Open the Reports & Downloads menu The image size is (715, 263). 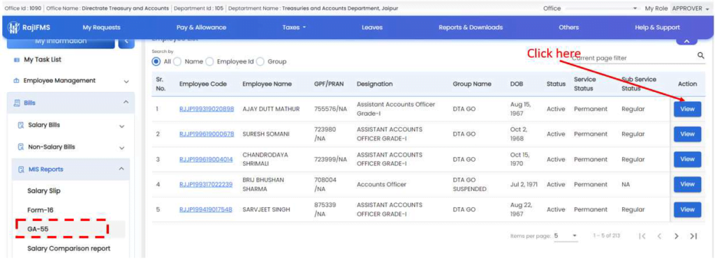tap(471, 27)
